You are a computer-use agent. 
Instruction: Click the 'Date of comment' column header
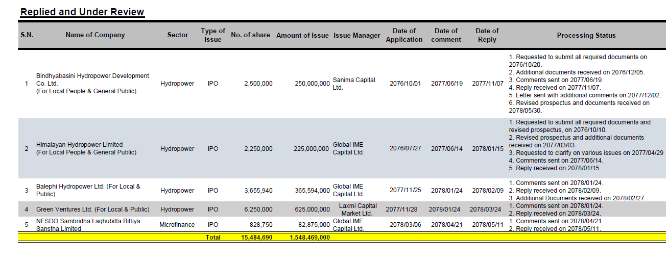pyautogui.click(x=446, y=35)
